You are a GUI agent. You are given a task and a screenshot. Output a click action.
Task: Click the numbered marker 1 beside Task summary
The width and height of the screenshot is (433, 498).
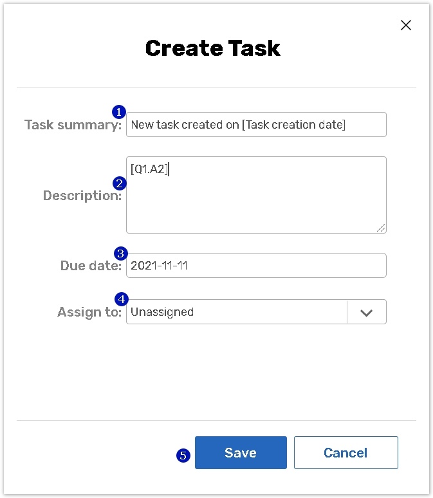click(119, 112)
